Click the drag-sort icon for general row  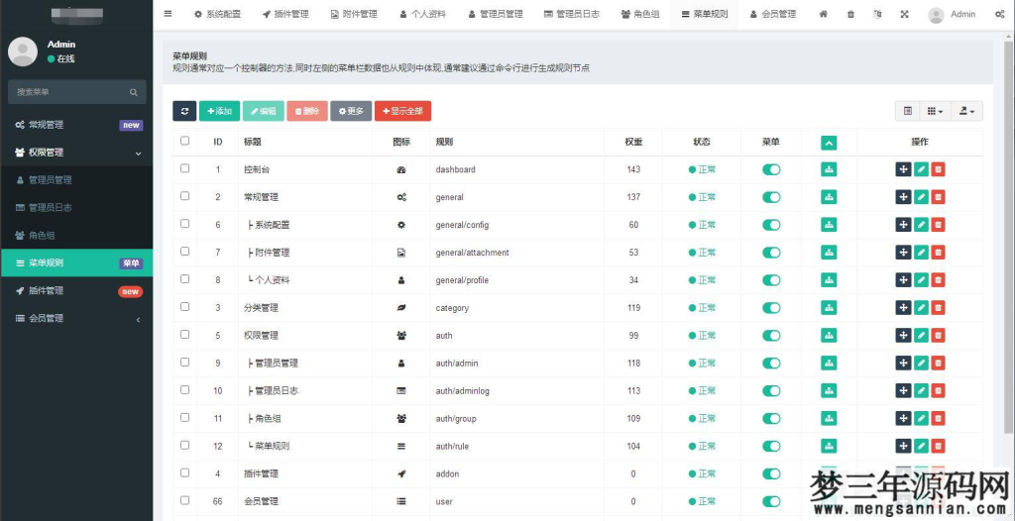point(903,197)
